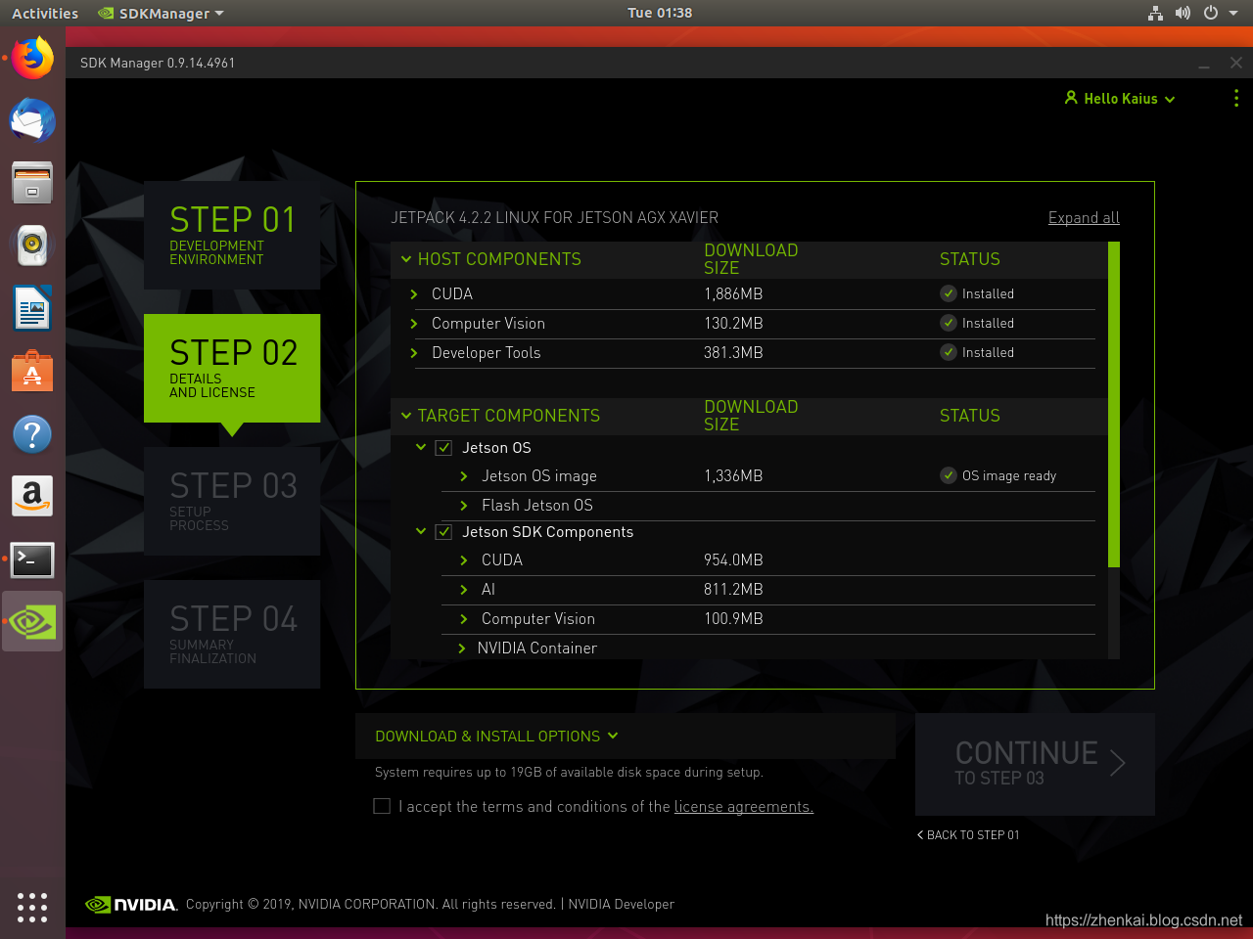1253x939 pixels.
Task: Go to STEP 01 Development Environment
Action: pos(232,235)
